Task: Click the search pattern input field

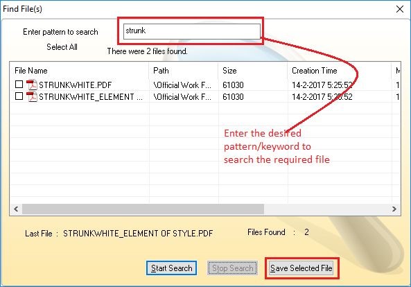Action: click(192, 31)
